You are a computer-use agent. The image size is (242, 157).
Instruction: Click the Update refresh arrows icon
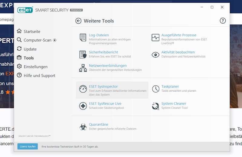pyautogui.click(x=19, y=49)
